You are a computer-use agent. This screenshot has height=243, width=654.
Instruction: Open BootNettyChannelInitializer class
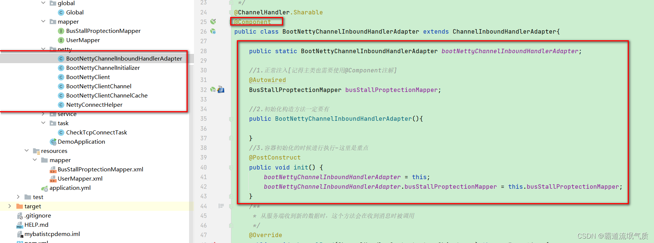click(103, 68)
